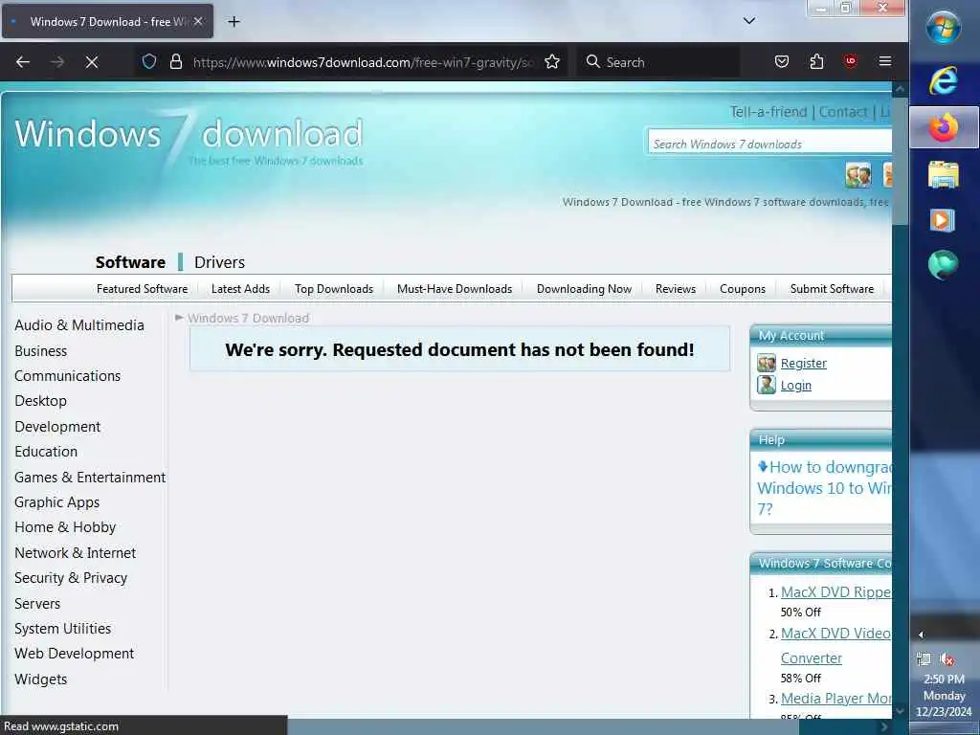Open Latest Adds menu item

coord(240,289)
